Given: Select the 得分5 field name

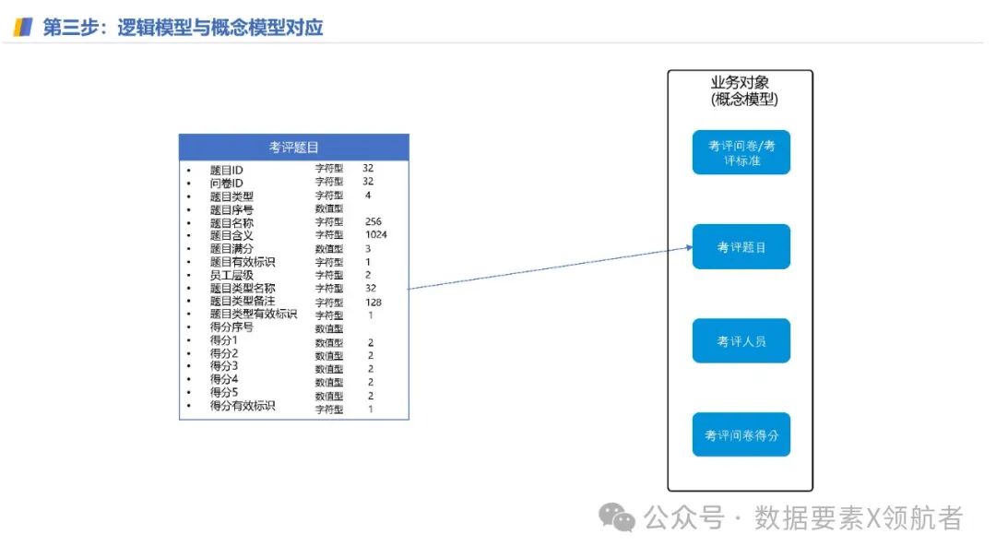Looking at the screenshot, I should click(223, 393).
